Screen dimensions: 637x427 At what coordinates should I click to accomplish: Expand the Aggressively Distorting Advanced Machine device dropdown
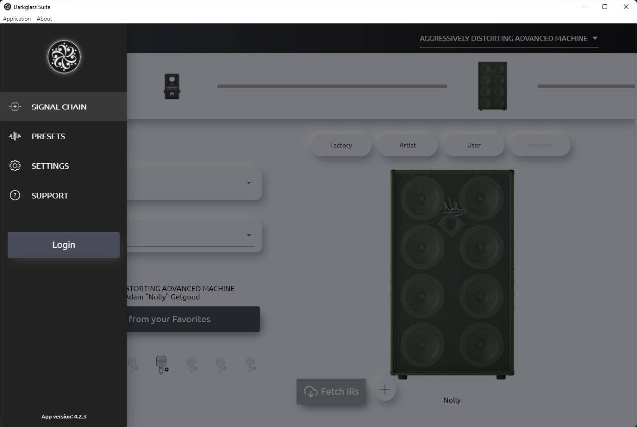(x=509, y=38)
